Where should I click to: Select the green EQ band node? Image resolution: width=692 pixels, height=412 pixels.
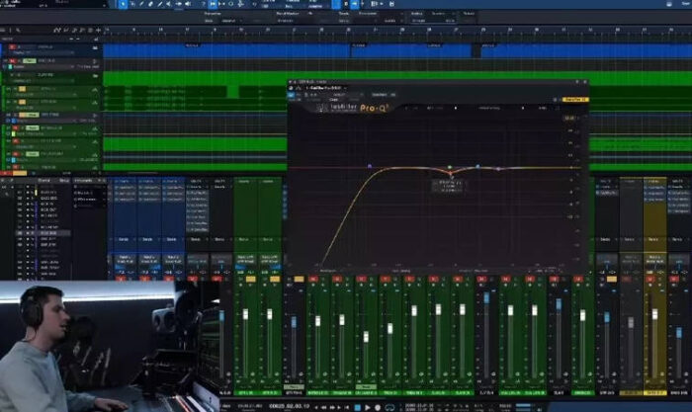pyautogui.click(x=449, y=167)
